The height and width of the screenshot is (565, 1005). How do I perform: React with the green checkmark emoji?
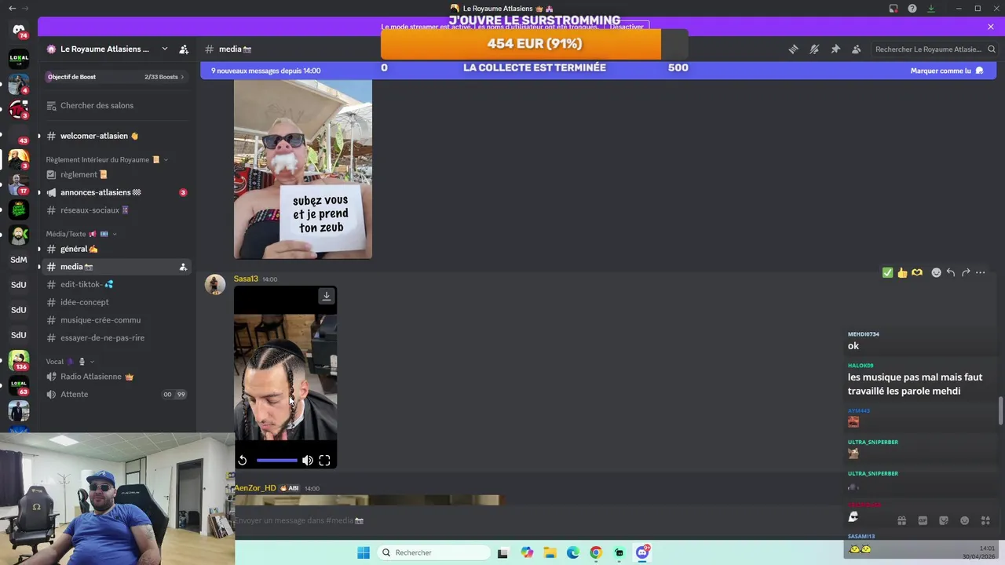pos(887,272)
